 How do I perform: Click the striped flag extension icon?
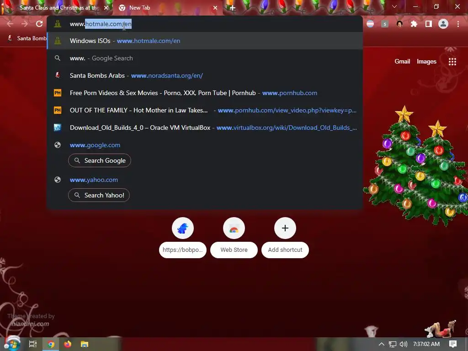tap(370, 24)
